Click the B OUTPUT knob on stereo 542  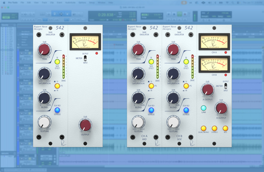(x=221, y=108)
